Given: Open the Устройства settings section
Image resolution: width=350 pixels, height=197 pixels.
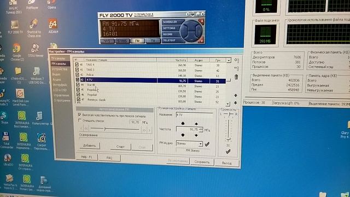Looking at the screenshot, I should click(60, 69).
